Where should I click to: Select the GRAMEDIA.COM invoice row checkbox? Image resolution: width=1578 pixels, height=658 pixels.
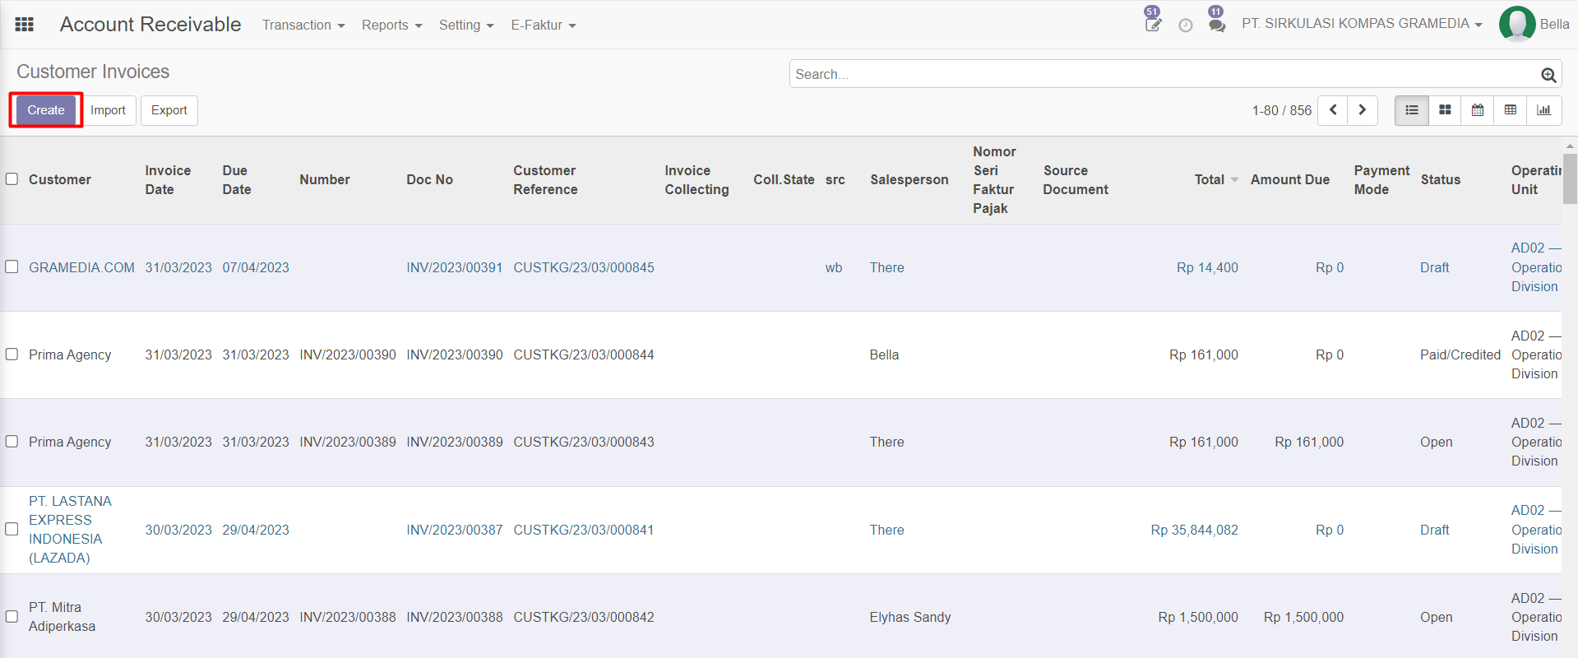[x=12, y=266]
